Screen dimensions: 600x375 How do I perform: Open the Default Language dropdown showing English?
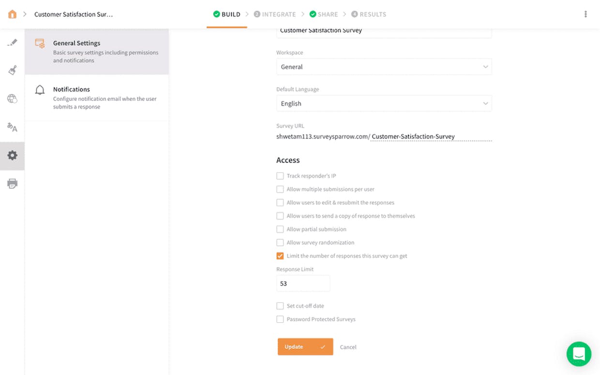coord(384,104)
